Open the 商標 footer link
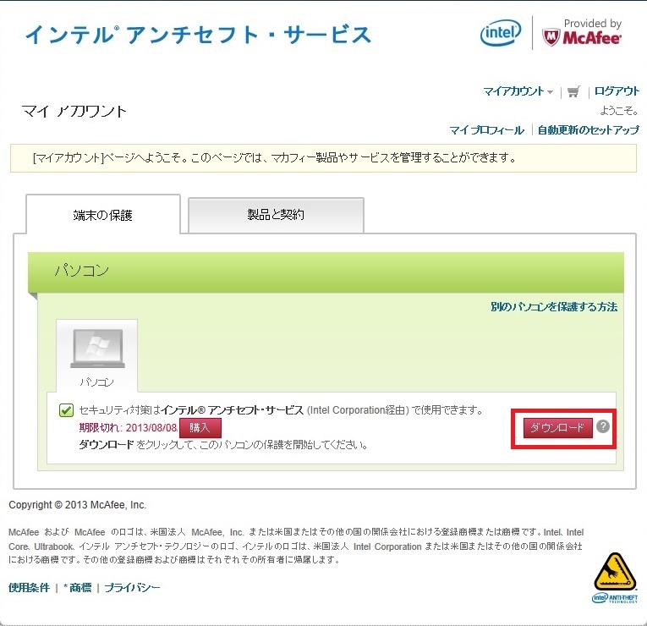Screen dimensions: 647x626 [80, 588]
